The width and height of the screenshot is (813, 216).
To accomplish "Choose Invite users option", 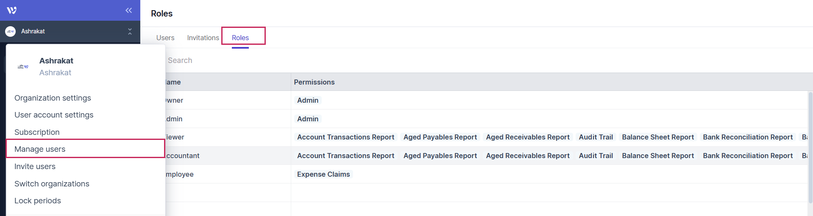I will pos(35,167).
